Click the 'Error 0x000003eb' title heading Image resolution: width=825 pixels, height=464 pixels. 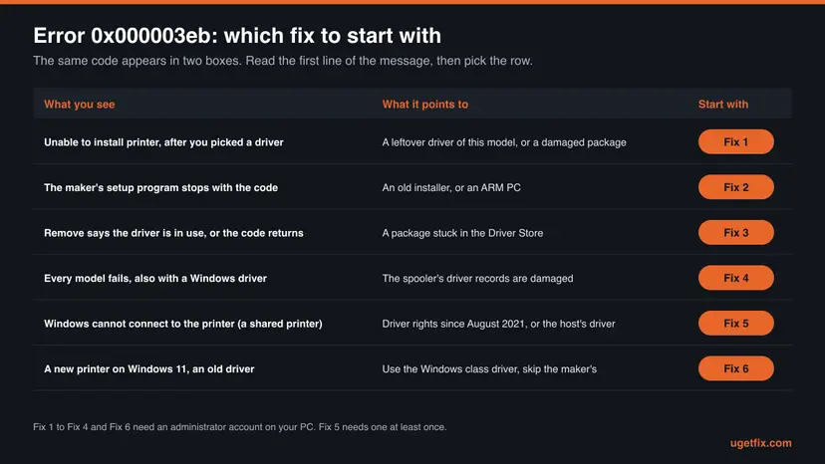pyautogui.click(x=237, y=35)
